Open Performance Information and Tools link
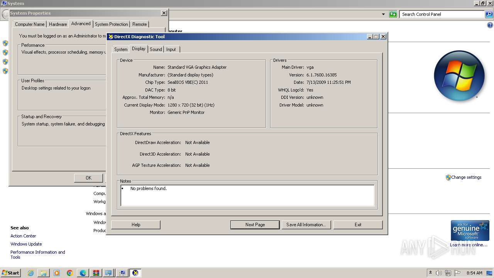Viewport: 494px width, 278px height. (38, 254)
